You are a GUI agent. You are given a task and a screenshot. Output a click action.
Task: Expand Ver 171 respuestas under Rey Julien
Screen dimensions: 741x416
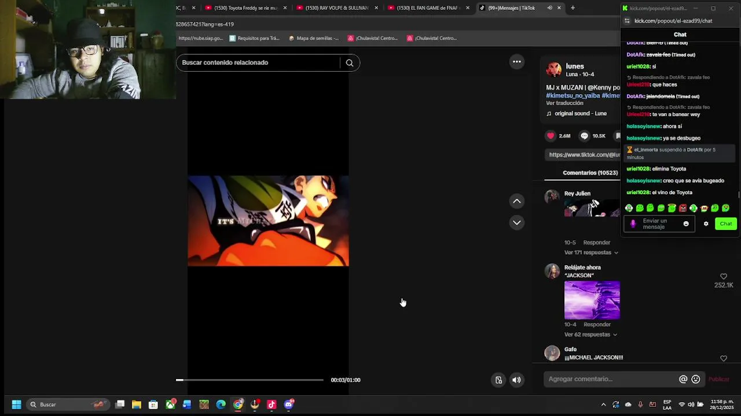591,252
